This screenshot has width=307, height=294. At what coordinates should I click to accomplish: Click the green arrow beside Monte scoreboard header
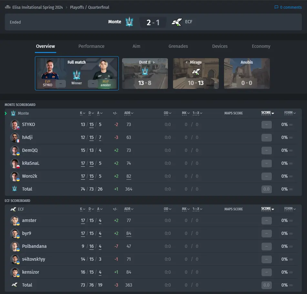click(6, 113)
